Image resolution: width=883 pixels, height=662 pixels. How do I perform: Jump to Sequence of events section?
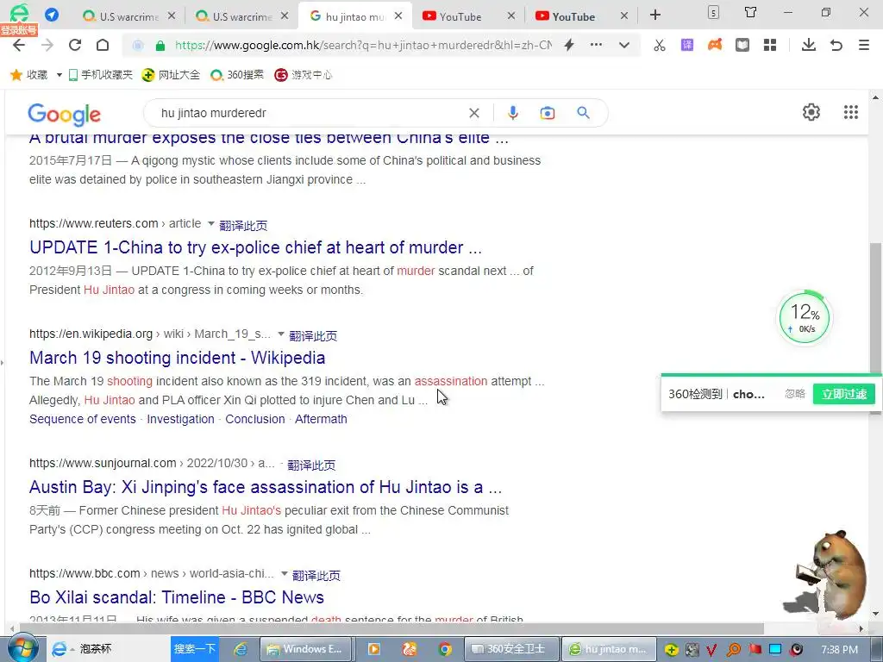click(83, 420)
